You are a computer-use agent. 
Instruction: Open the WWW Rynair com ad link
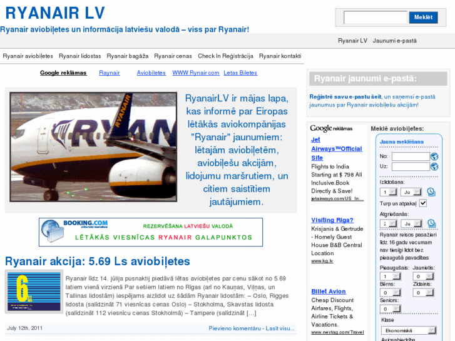[x=196, y=73]
